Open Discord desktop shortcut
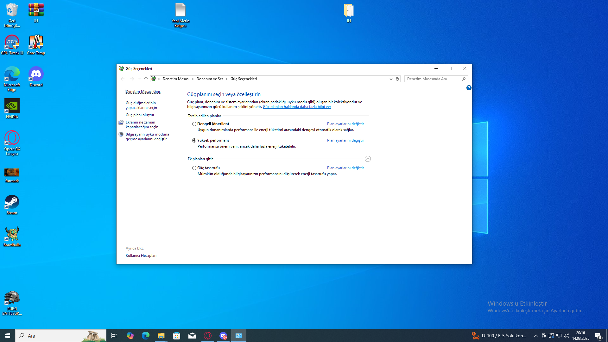Image resolution: width=608 pixels, height=342 pixels. [x=36, y=77]
